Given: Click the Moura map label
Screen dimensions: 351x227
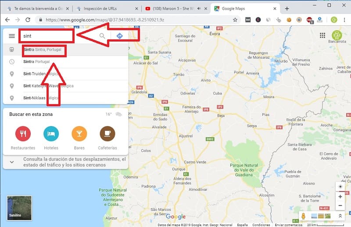Looking at the screenshot, I should pyautogui.click(x=269, y=97).
